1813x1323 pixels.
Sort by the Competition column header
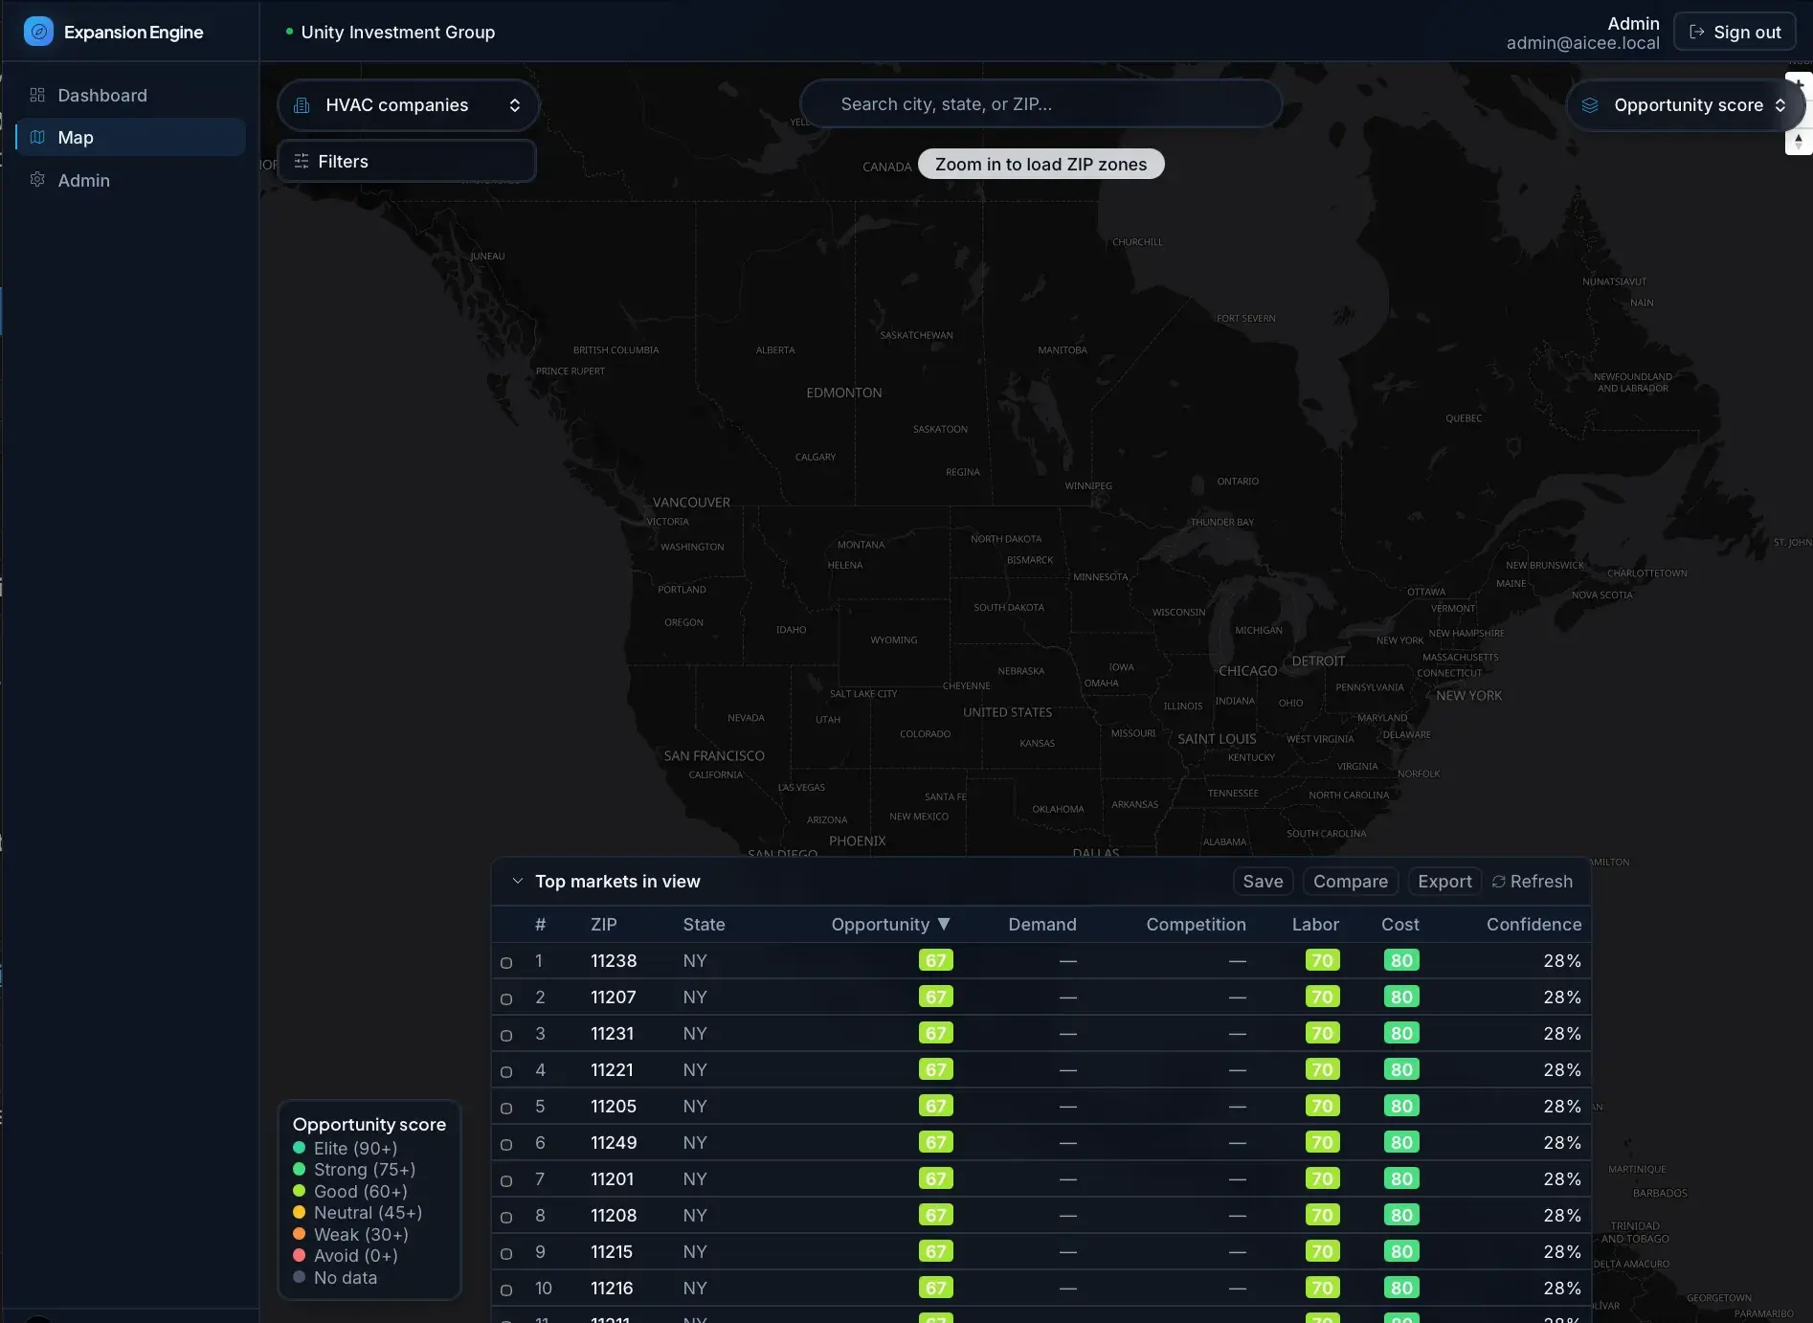[x=1196, y=924]
